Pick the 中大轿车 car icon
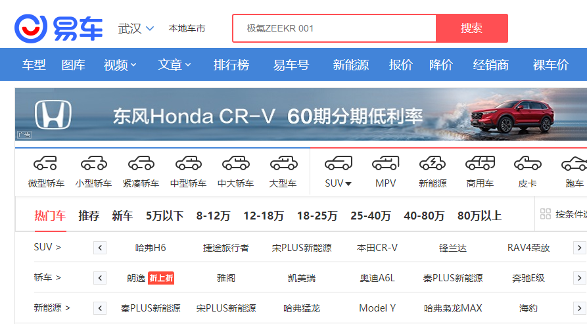The height and width of the screenshot is (324, 587). point(235,164)
